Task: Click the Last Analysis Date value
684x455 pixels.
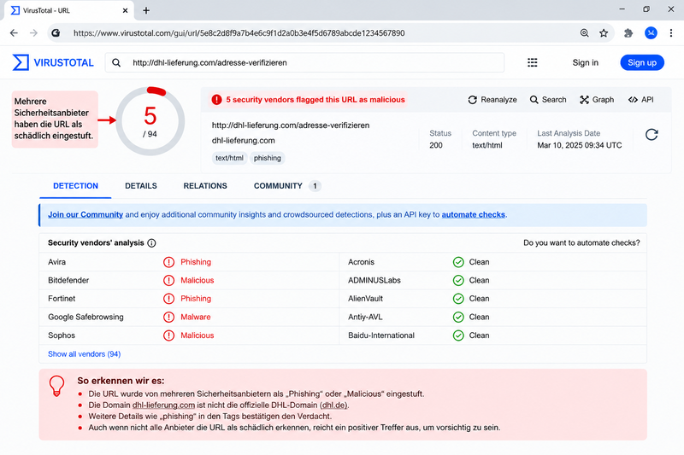Action: [580, 145]
